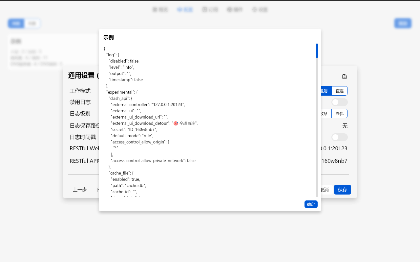Go back with 上一步

(x=80, y=190)
